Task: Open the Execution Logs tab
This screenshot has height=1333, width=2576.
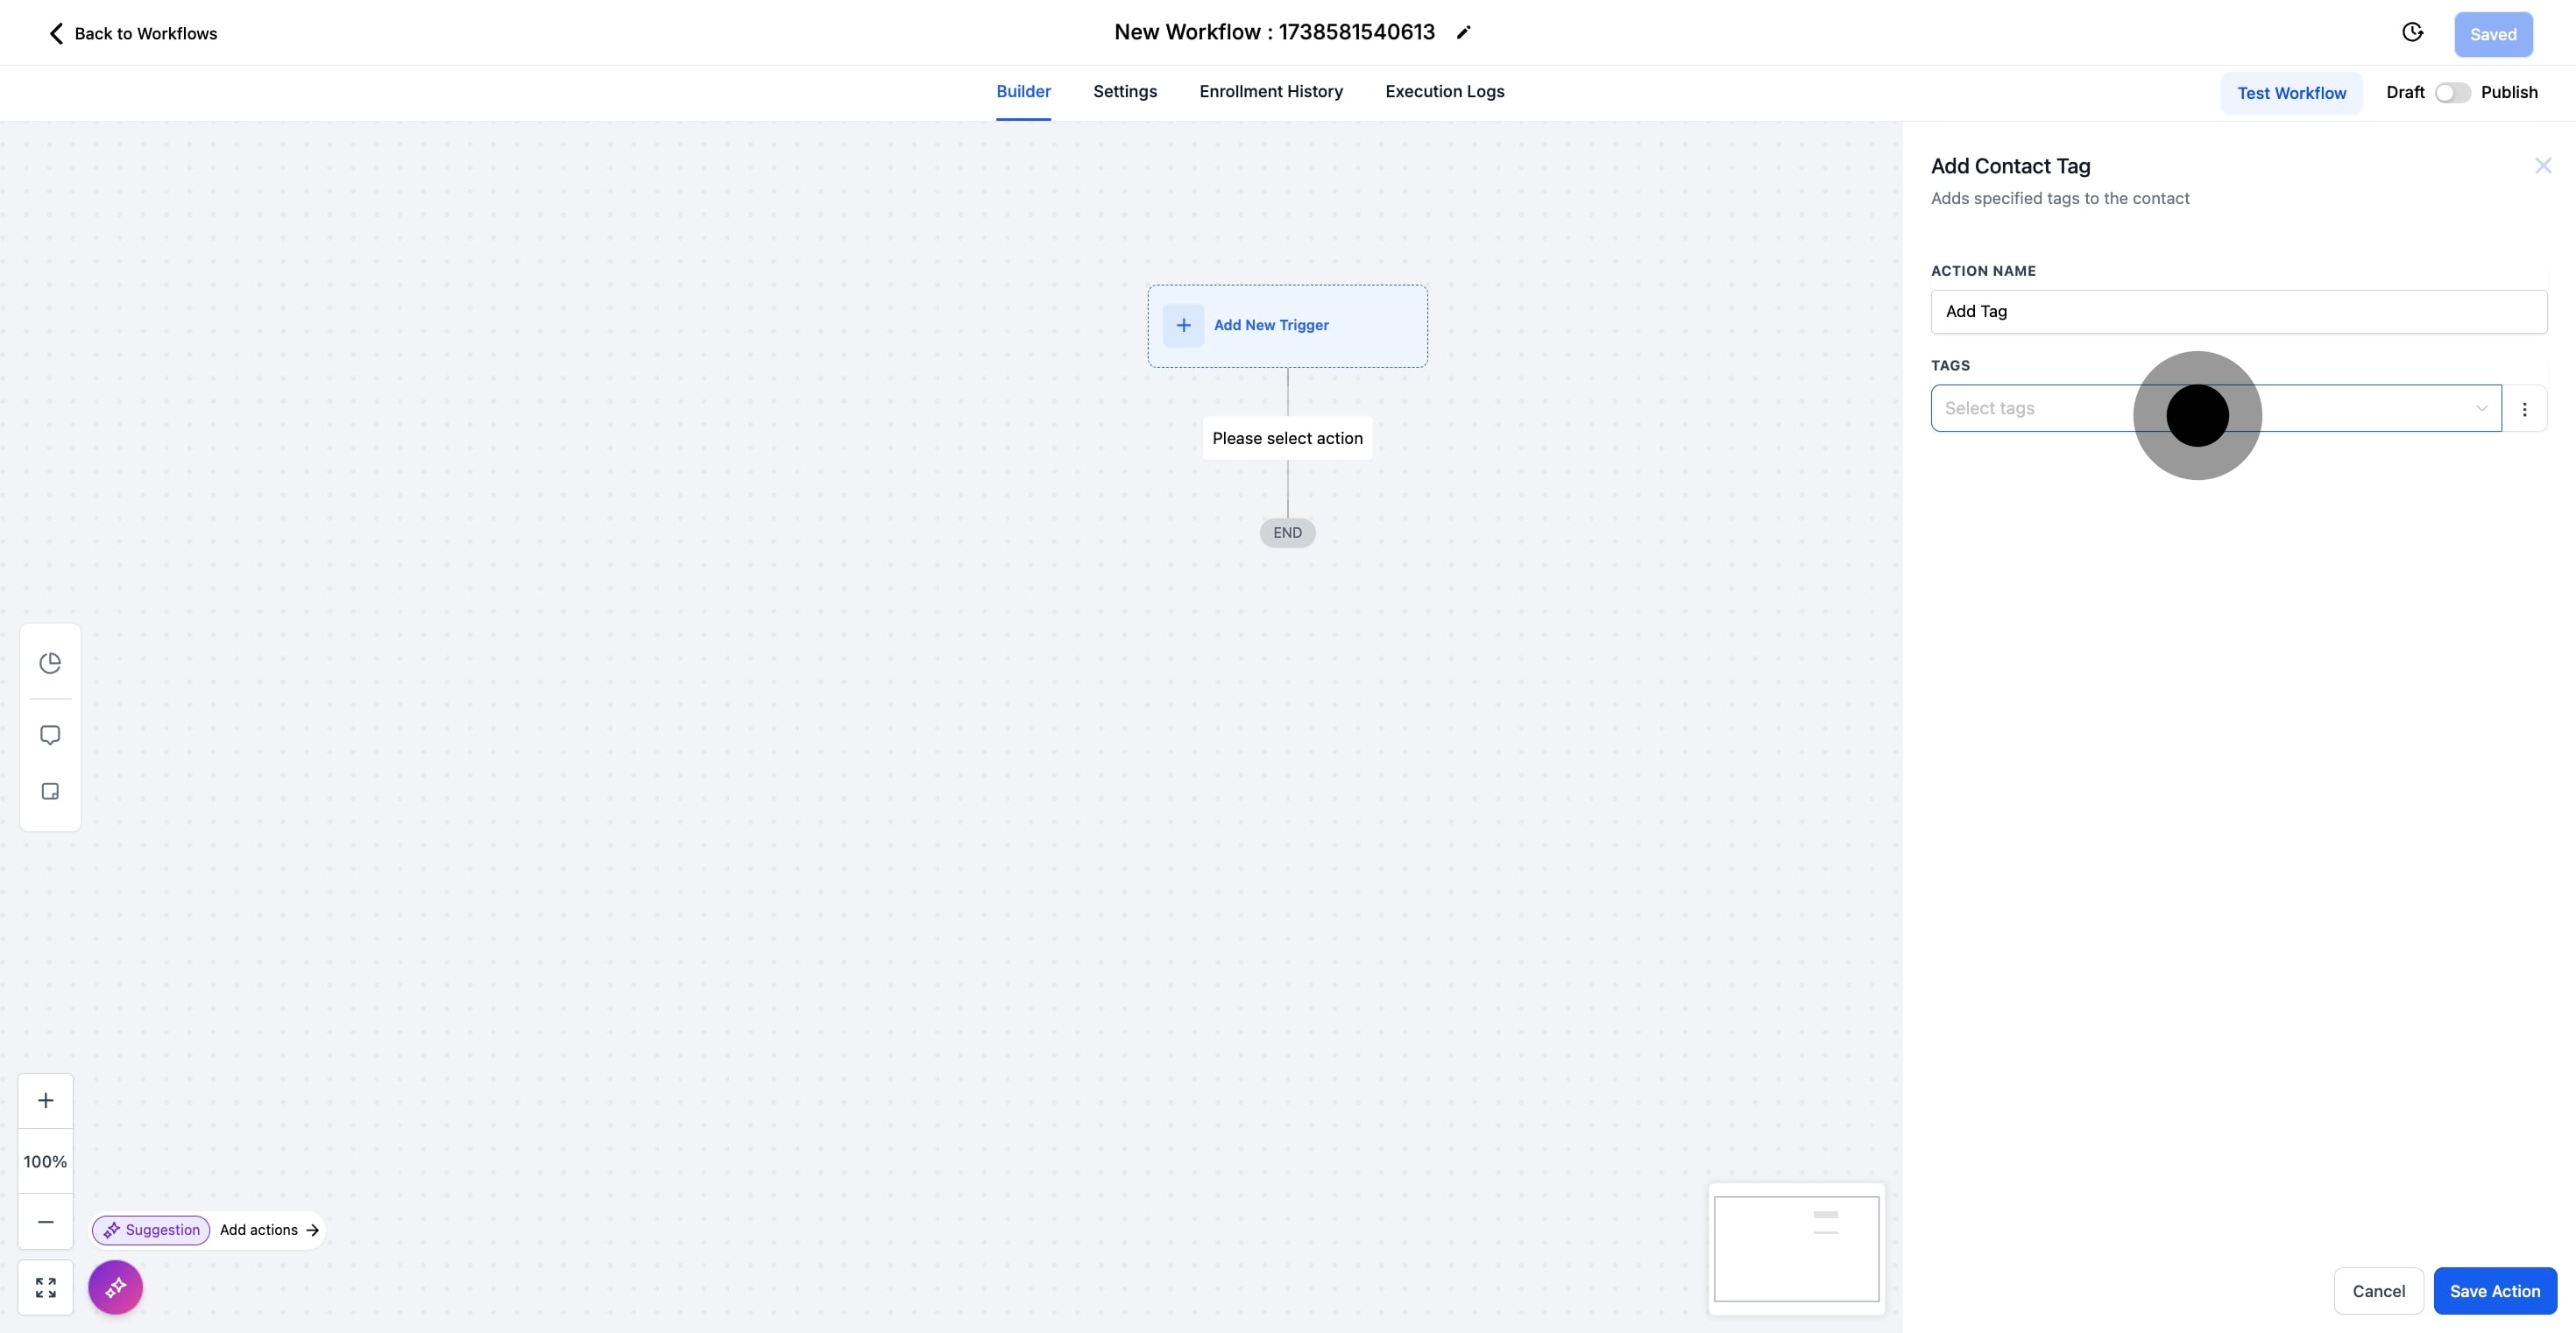Action: click(1444, 92)
